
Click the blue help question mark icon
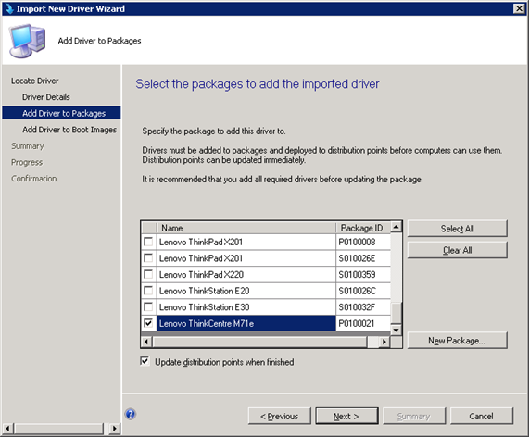point(131,414)
